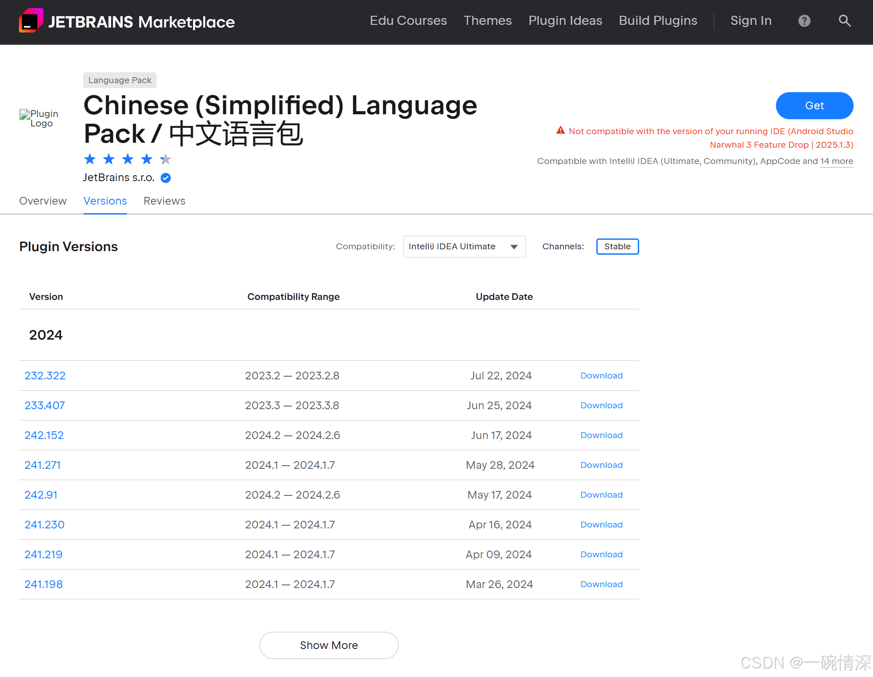Image resolution: width=873 pixels, height=677 pixels.
Task: Click the Version column header
Action: pyautogui.click(x=46, y=297)
